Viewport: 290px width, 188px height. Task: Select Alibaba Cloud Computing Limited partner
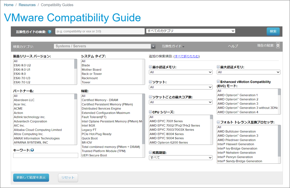(x=38, y=130)
